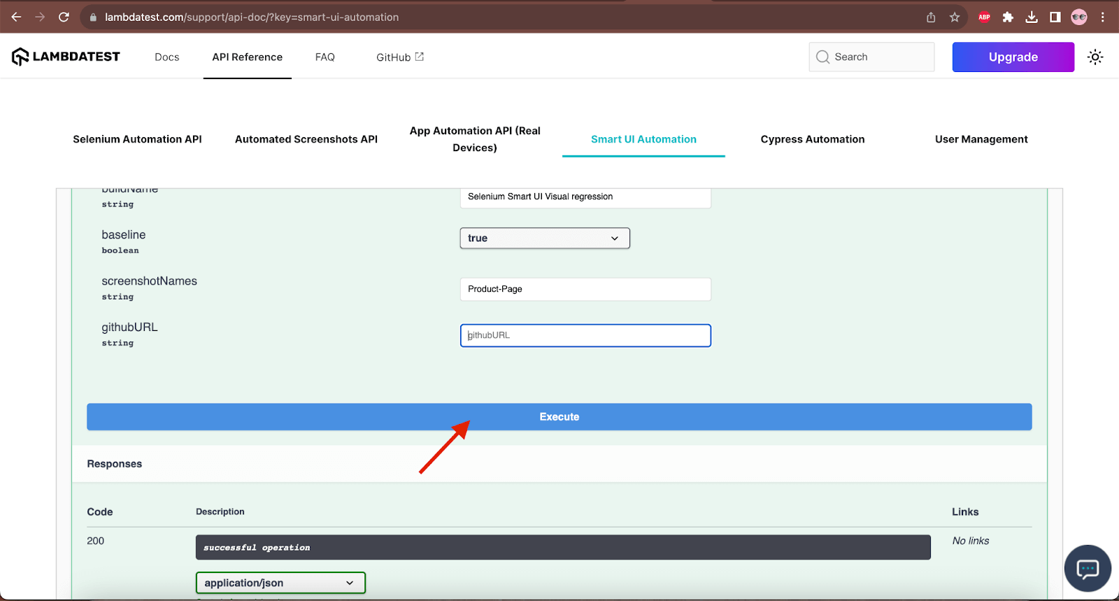Click the githubURL input field
1119x601 pixels.
585,335
